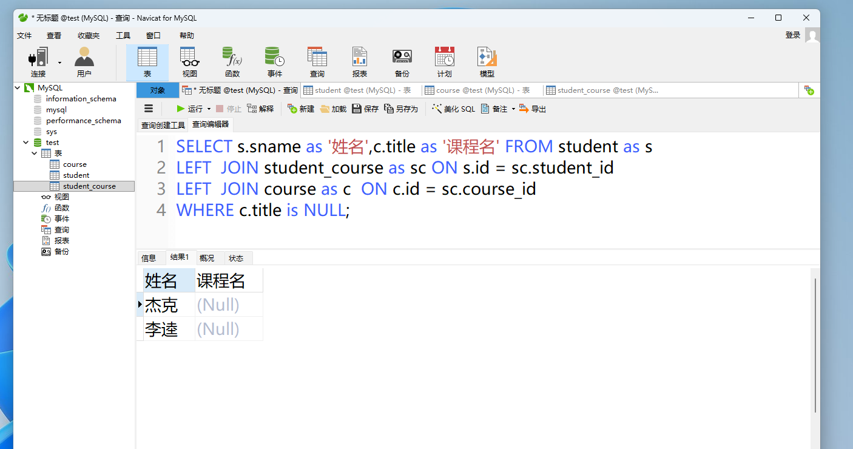
Task: Collapse the test database node
Action: [x=26, y=143]
